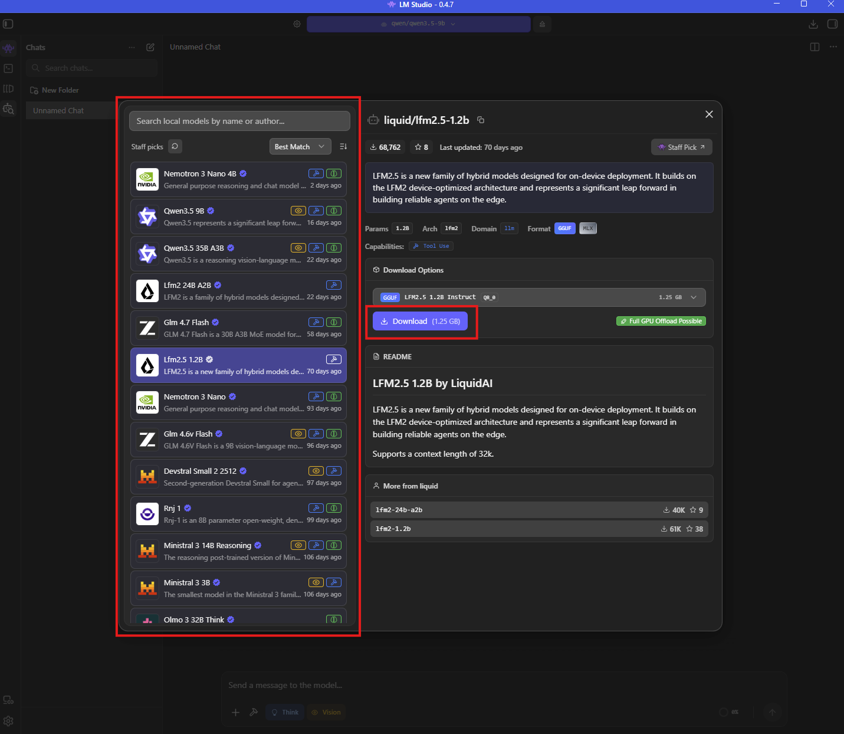Select Rnj 1 model
This screenshot has width=844, height=734.
click(x=238, y=514)
